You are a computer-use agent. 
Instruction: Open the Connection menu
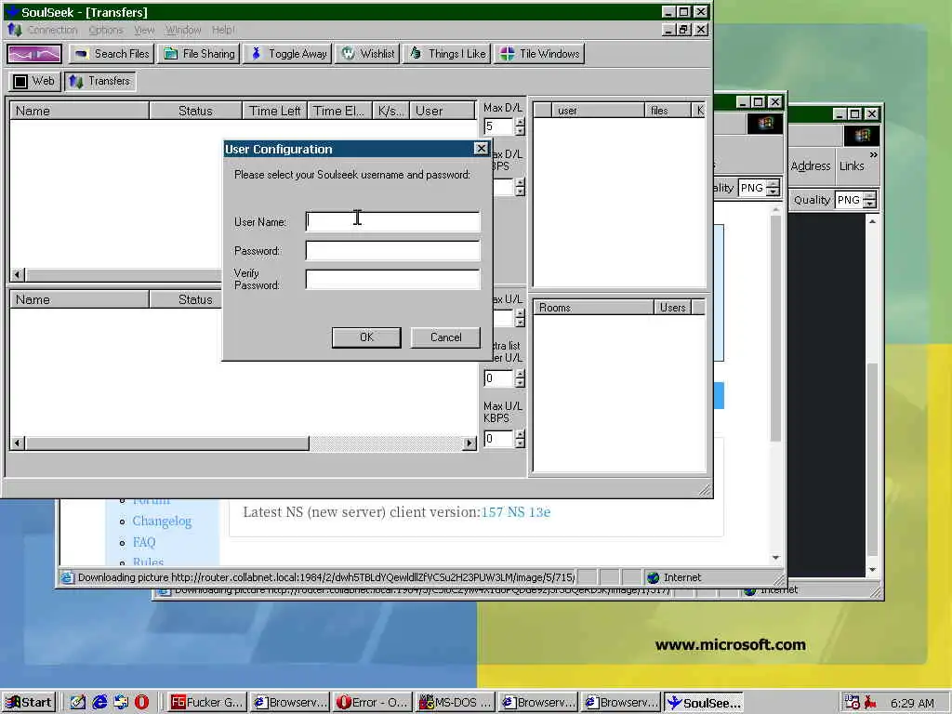[53, 30]
